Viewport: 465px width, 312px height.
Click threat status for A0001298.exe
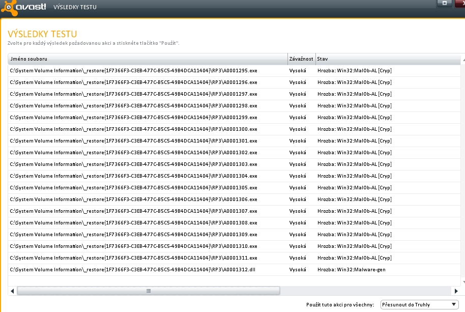click(x=354, y=105)
